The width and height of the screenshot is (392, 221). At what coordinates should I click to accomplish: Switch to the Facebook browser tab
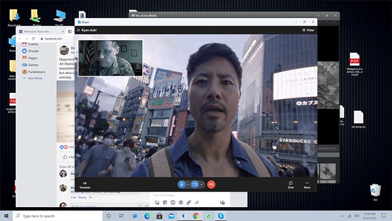[70, 31]
